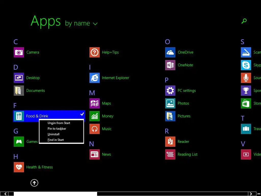Image resolution: width=261 pixels, height=196 pixels.
Task: Open the Maps app icon
Action: pyautogui.click(x=95, y=103)
